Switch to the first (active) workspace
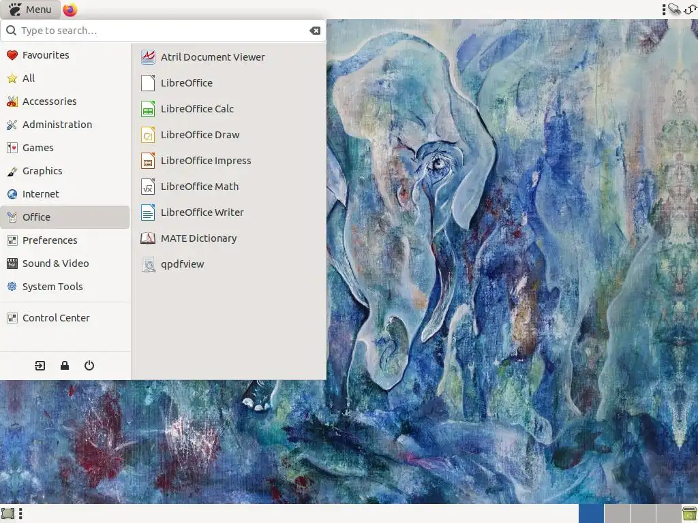This screenshot has height=523, width=698. tap(591, 513)
